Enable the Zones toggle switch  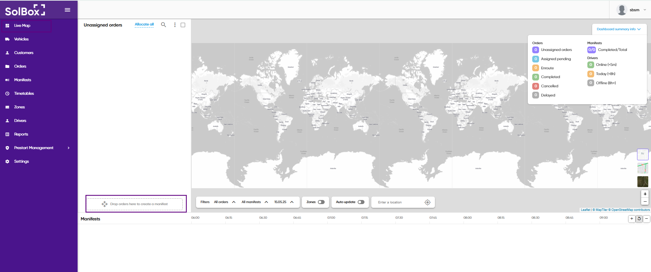point(321,202)
